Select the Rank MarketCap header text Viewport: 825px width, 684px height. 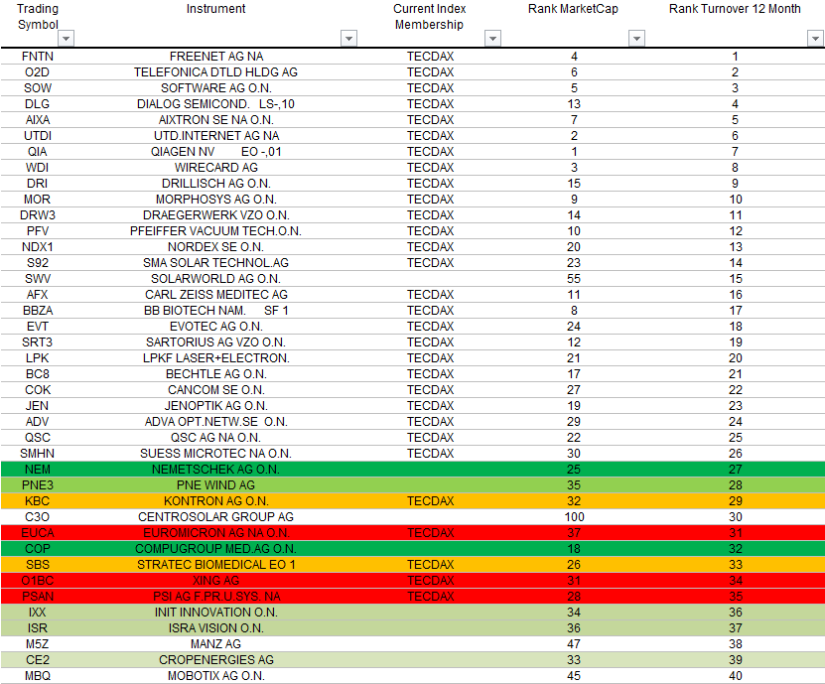point(573,9)
